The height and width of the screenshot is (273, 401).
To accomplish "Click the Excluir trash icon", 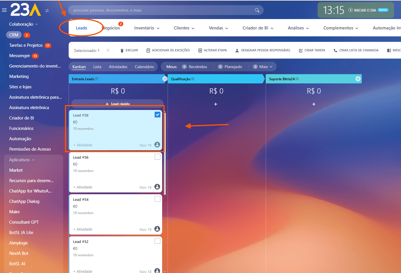I will (x=122, y=51).
